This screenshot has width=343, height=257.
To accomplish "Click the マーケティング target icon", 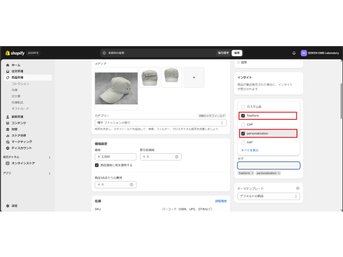I will 8,142.
